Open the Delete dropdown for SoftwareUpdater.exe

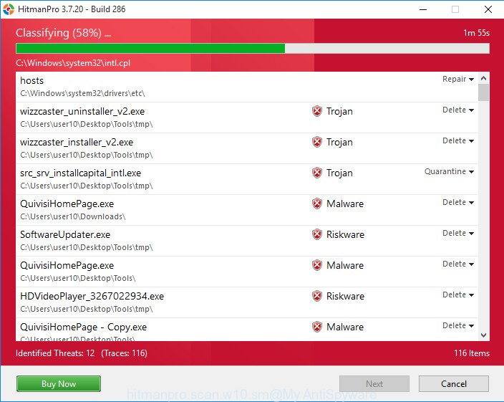point(458,233)
